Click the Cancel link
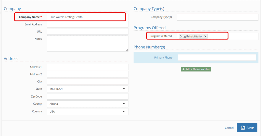 (229, 128)
